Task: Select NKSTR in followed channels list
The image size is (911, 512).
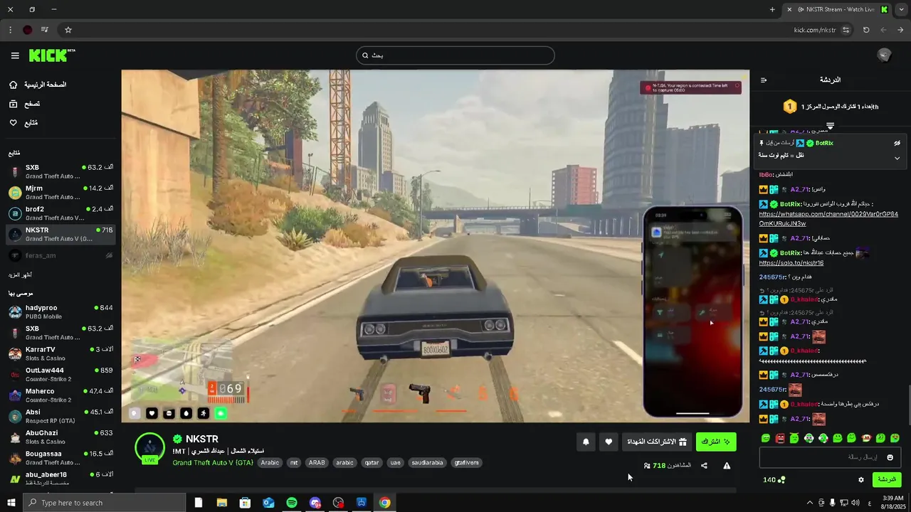Action: coord(60,234)
